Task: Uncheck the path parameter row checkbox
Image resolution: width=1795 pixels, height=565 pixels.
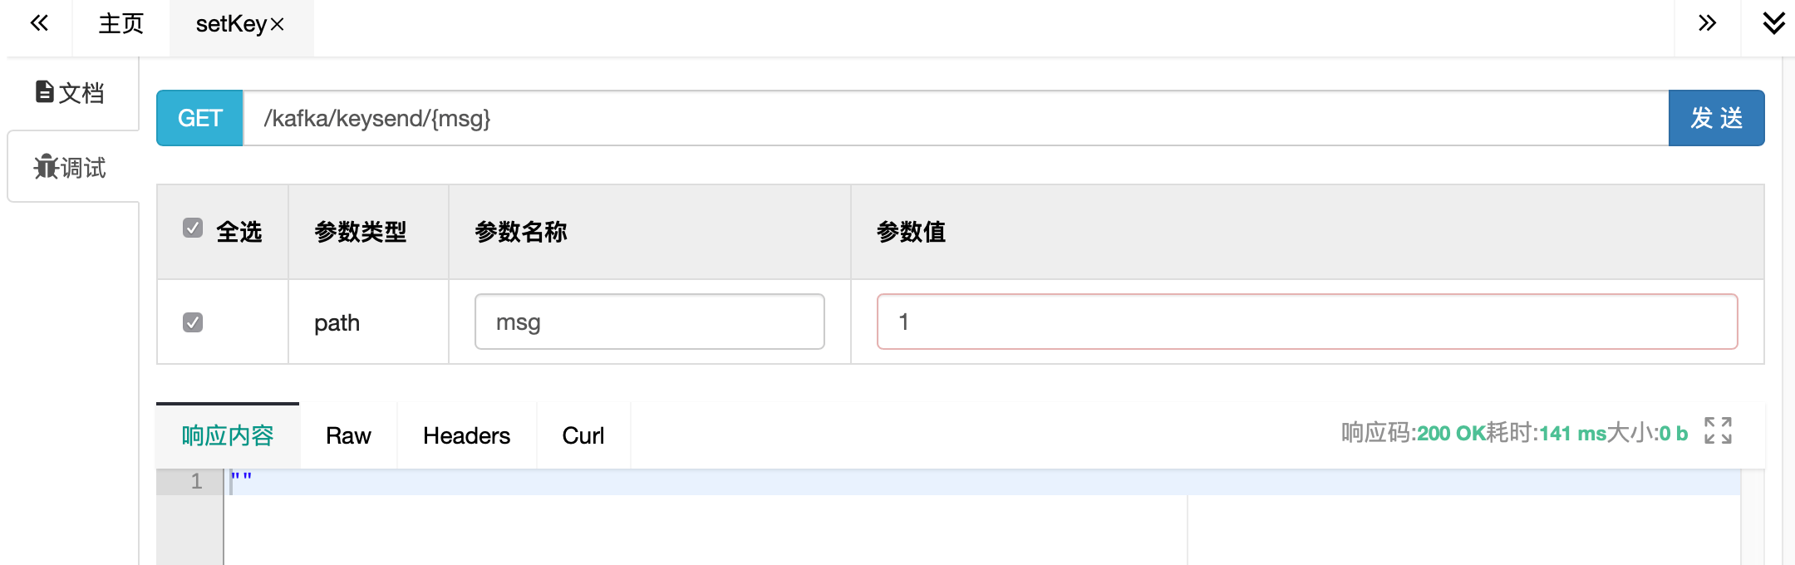Action: point(193,322)
